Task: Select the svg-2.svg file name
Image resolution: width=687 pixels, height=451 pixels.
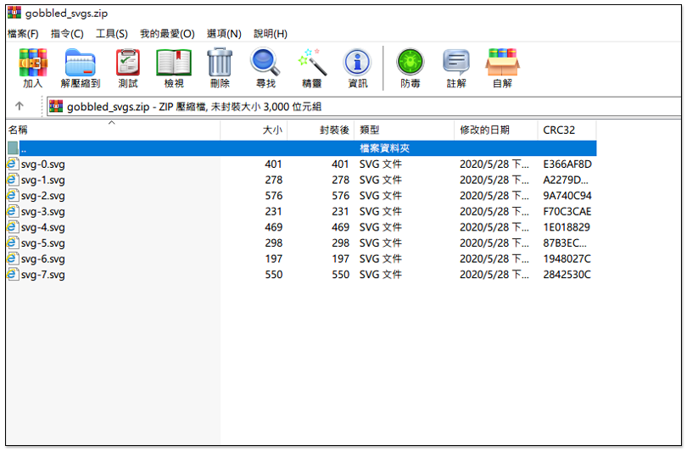Action: point(43,196)
